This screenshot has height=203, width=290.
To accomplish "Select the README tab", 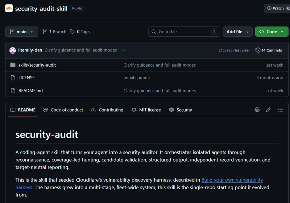I will pos(23,110).
